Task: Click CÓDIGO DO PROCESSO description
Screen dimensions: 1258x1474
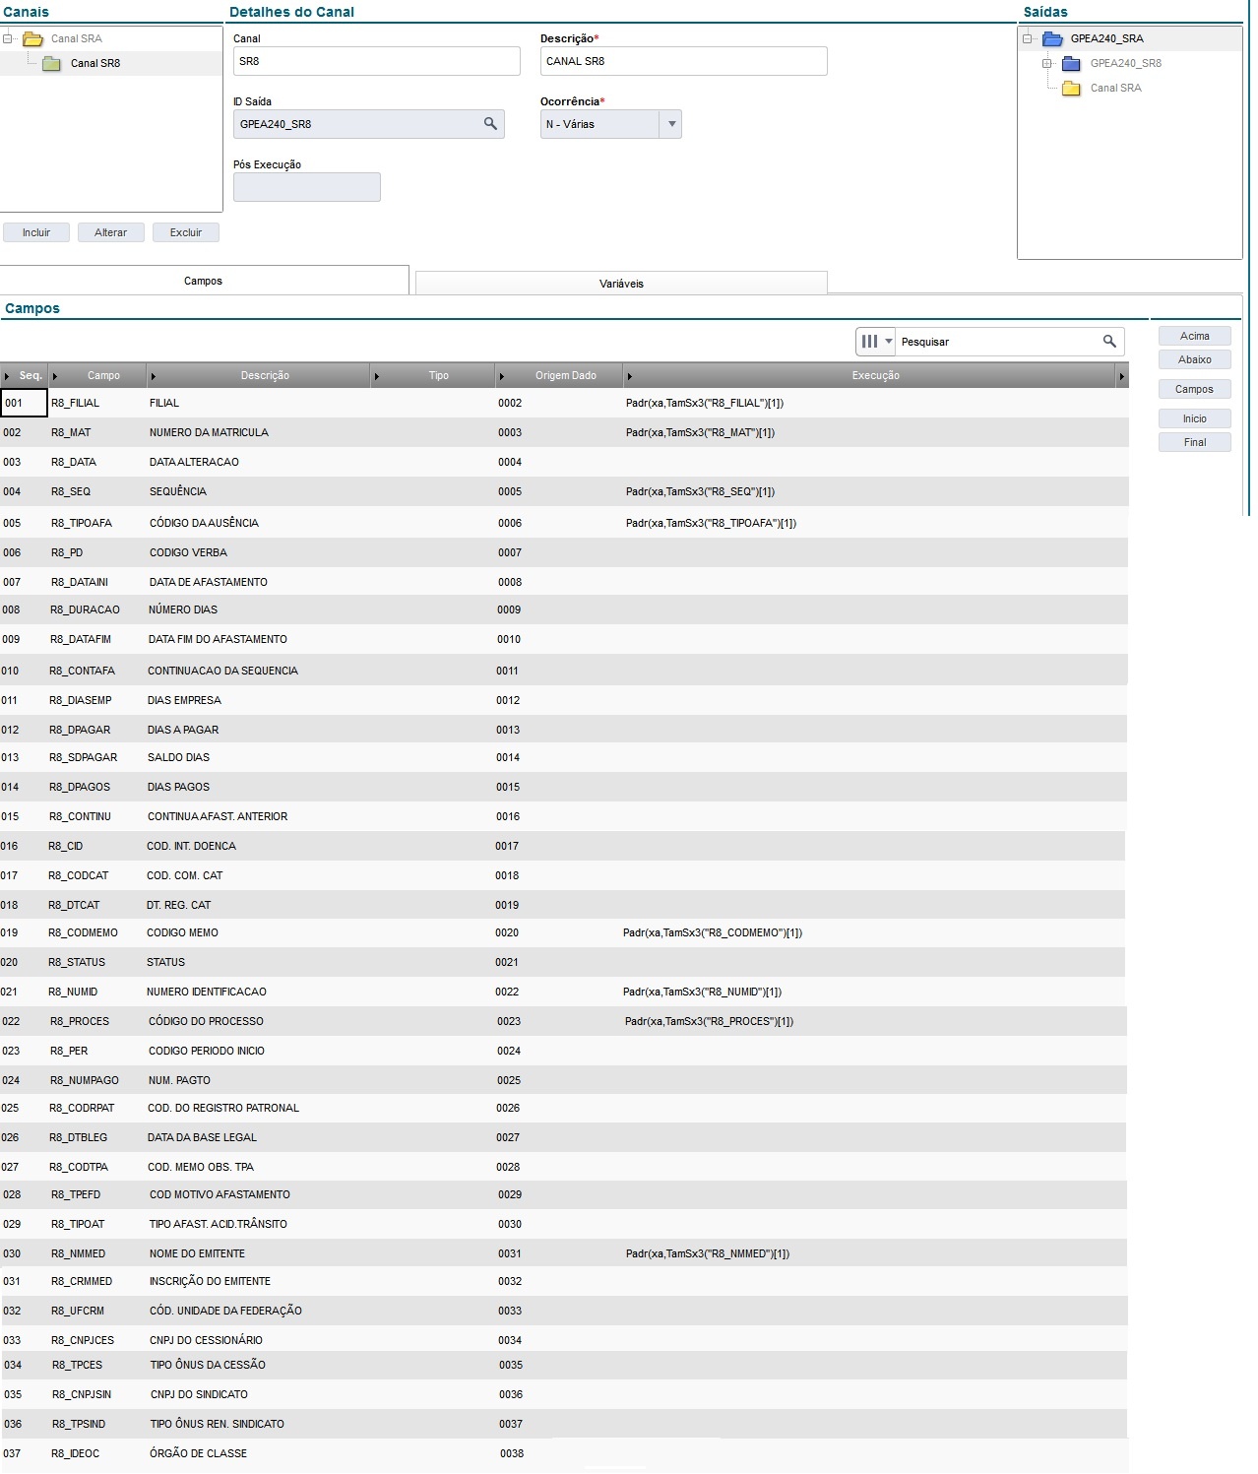Action: (206, 1021)
